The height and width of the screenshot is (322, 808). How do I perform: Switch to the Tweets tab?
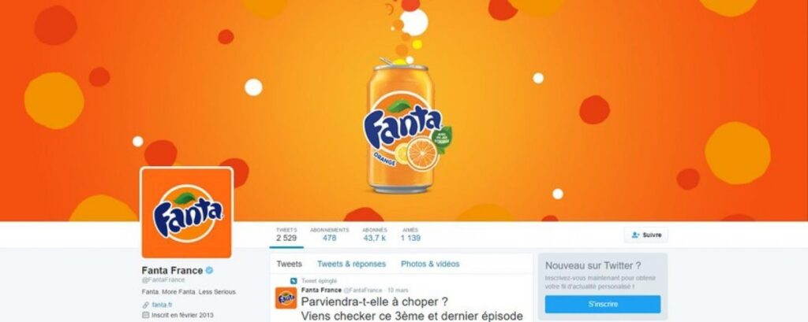289,264
